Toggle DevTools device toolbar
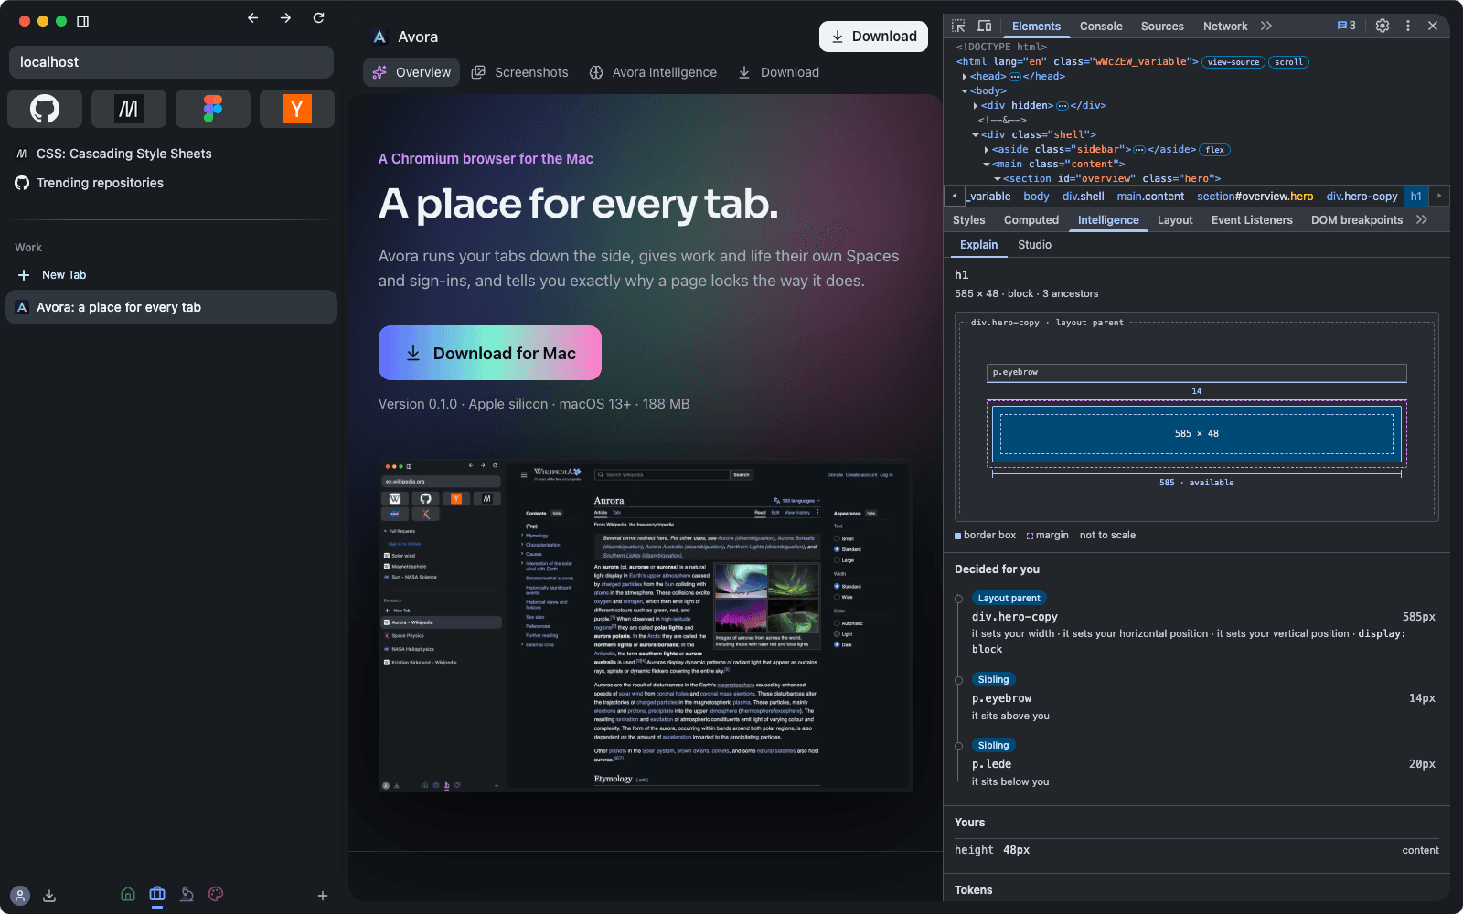The height and width of the screenshot is (914, 1463). coord(984,26)
